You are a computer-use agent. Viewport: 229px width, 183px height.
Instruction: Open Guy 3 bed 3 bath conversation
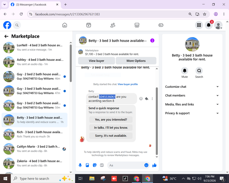(x=34, y=91)
